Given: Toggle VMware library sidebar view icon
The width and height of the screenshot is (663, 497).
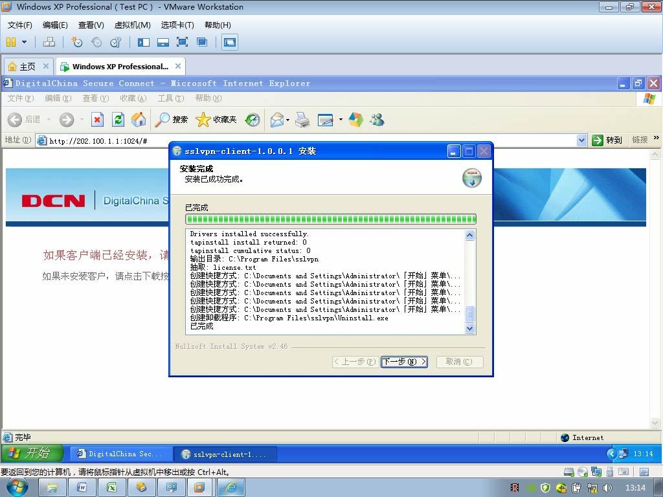Looking at the screenshot, I should tap(144, 42).
